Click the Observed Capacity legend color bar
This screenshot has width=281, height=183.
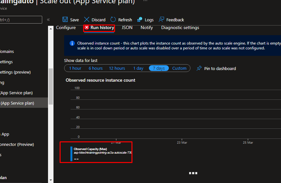[x=71, y=154]
